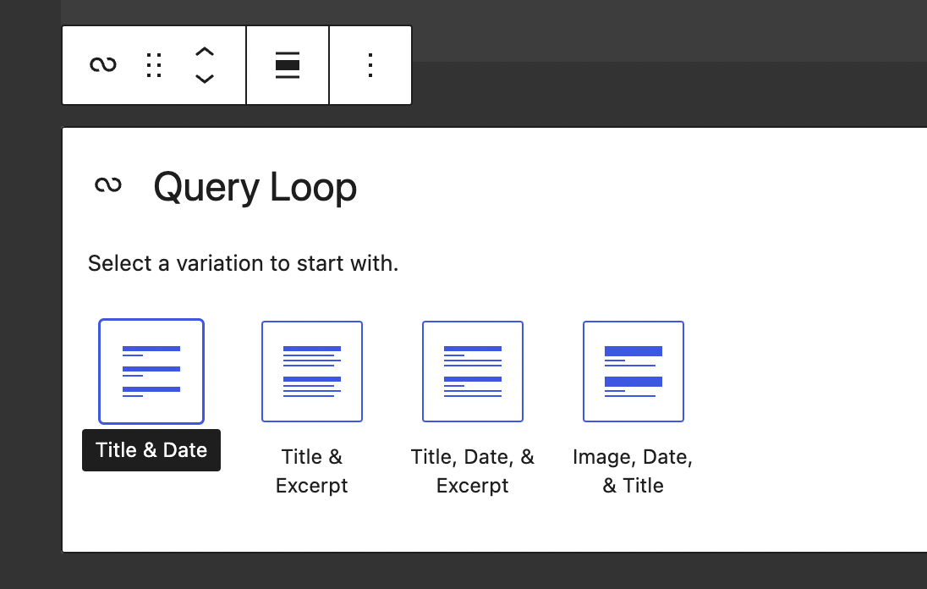927x589 pixels.
Task: Click the three-dot options icon
Action: tap(370, 65)
